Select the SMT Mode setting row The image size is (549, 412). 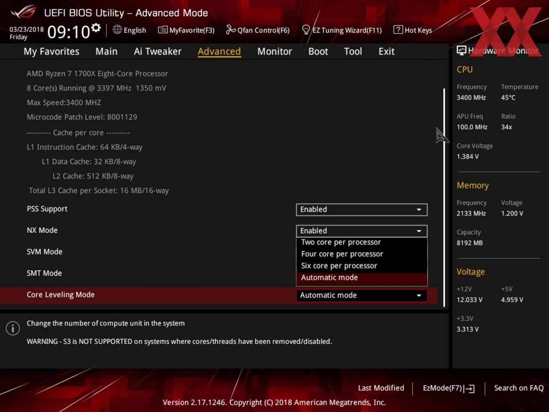pyautogui.click(x=44, y=273)
